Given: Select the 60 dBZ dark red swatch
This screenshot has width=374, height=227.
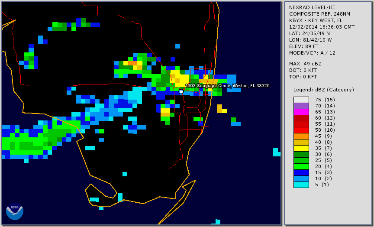Looking at the screenshot, I should tap(301, 118).
